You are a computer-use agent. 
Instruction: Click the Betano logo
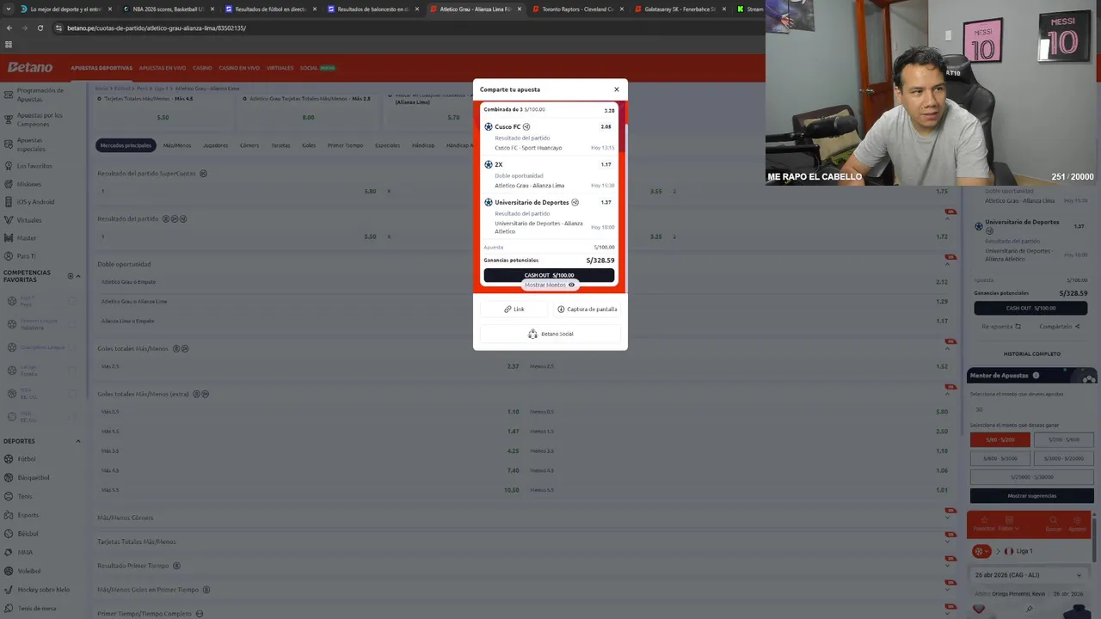tap(30, 68)
